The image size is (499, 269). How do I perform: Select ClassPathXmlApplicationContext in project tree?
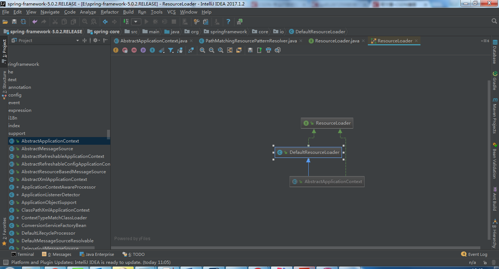point(56,210)
